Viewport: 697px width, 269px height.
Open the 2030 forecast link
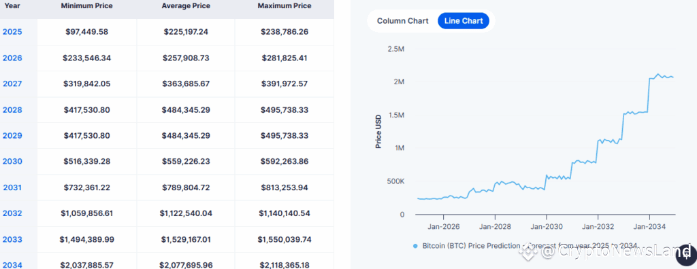(x=12, y=161)
